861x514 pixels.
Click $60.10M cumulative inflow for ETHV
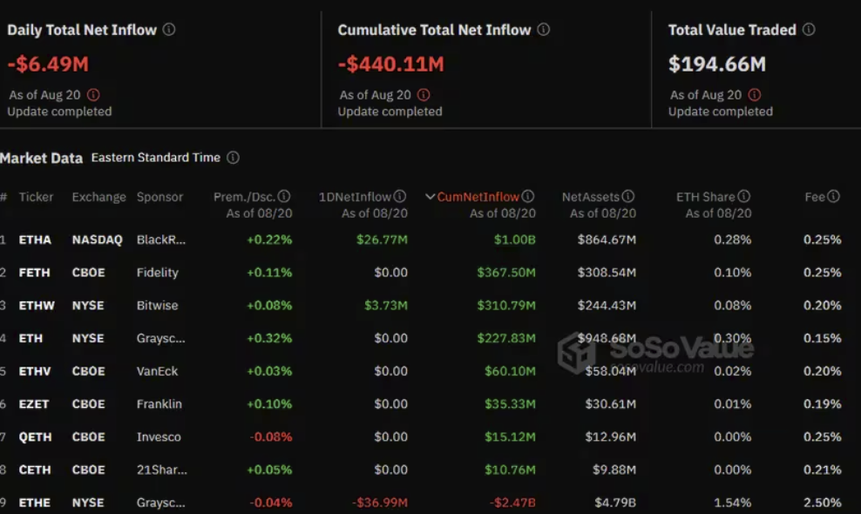510,372
